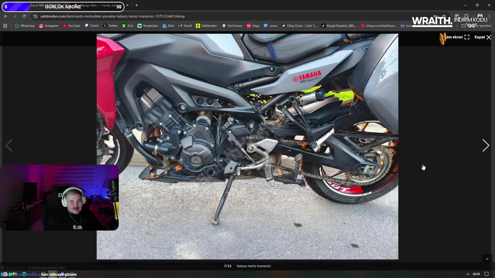Bookmark this page with the star
The image size is (495, 278).
(x=444, y=16)
